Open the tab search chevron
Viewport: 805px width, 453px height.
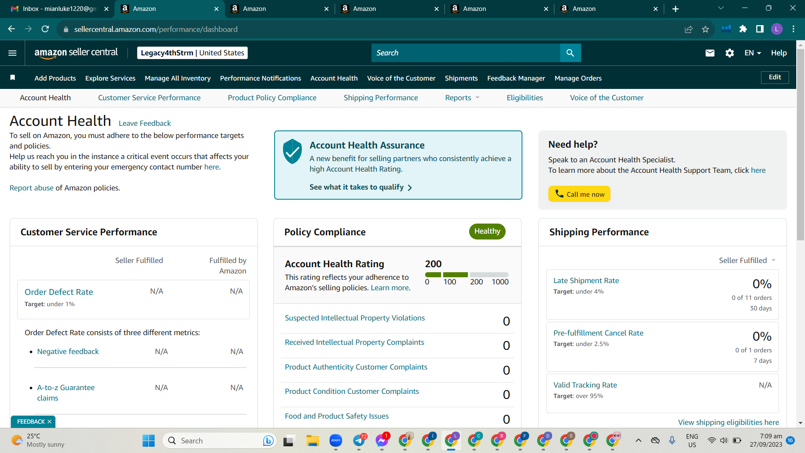click(721, 8)
